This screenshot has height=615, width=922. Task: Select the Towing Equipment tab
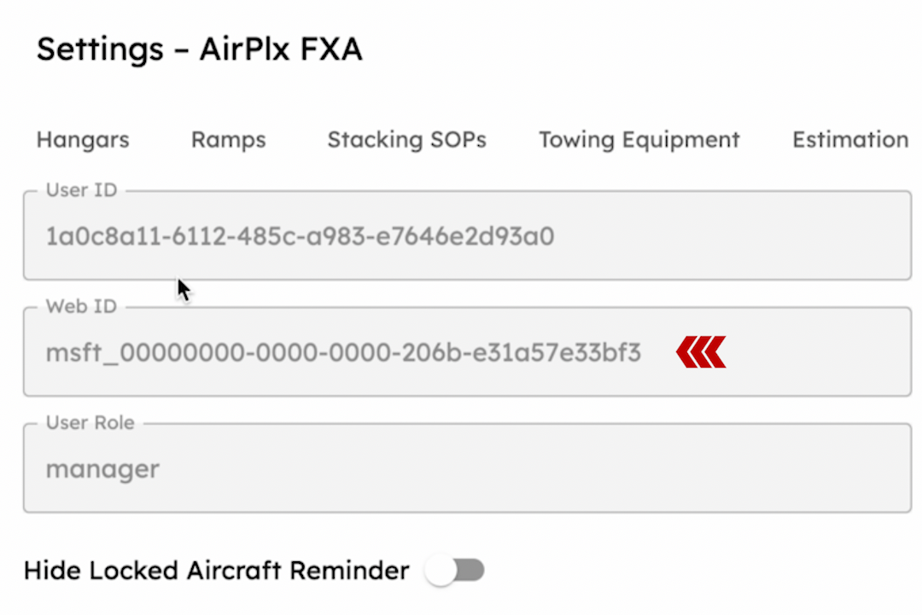[x=639, y=140]
